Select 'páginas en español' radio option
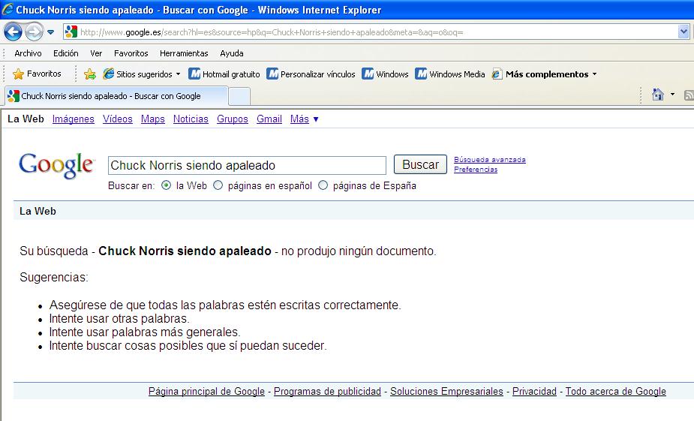Viewport: 694px width, 421px height. tap(218, 185)
